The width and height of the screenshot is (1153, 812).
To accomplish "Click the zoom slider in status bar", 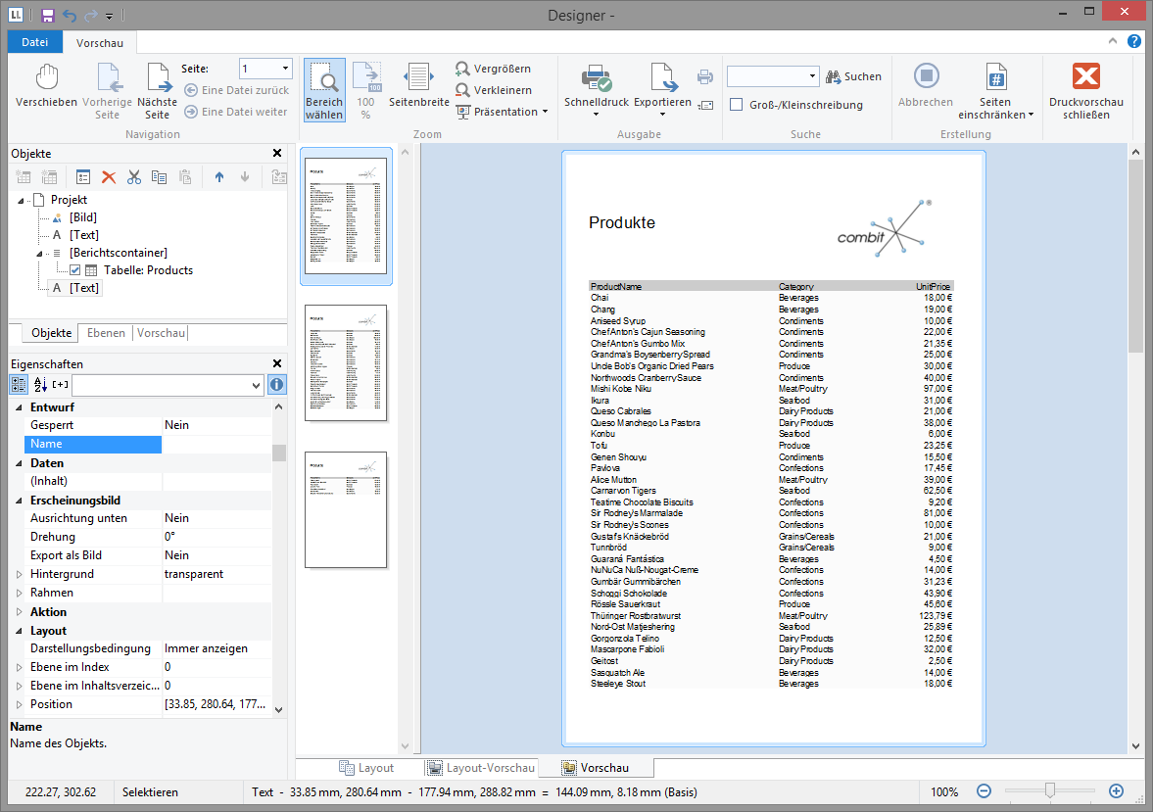I will [1050, 790].
